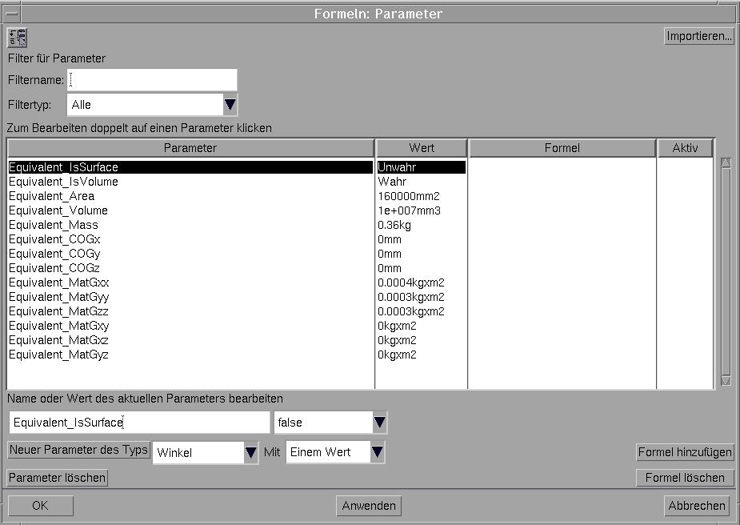740x525 pixels.
Task: Open the Filtertyp dropdown arrow
Action: coord(230,104)
